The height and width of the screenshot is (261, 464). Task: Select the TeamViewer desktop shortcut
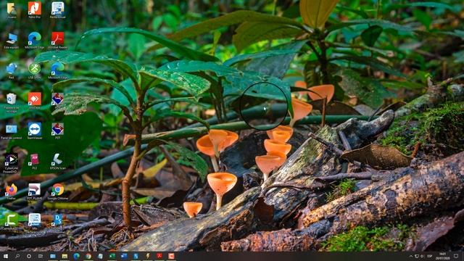pyautogui.click(x=35, y=131)
